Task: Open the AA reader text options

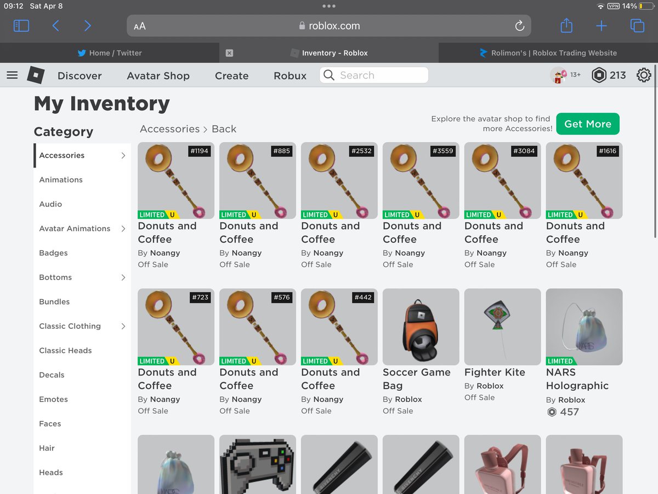Action: point(140,26)
